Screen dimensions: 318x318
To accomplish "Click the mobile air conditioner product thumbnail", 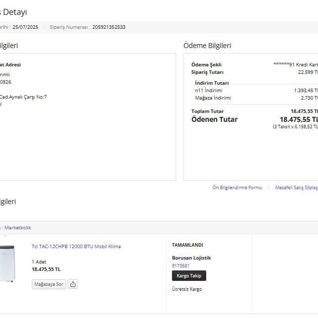I will (x=7, y=263).
